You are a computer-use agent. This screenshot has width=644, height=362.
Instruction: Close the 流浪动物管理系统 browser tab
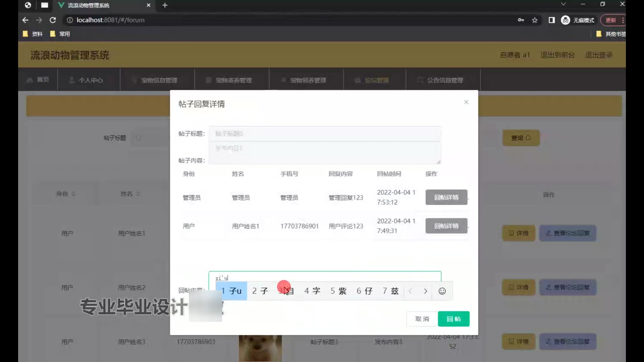point(149,5)
